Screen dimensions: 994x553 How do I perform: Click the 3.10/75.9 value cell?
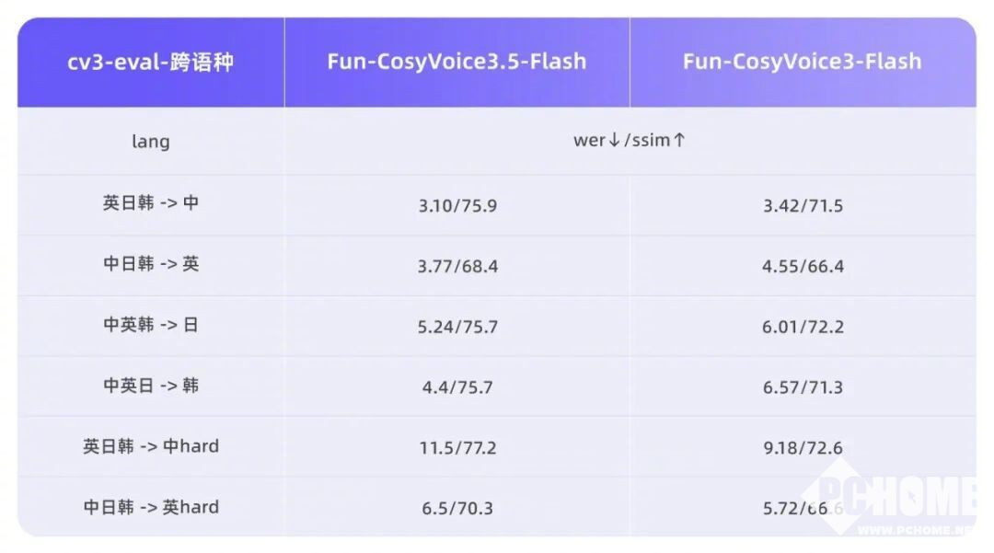click(x=457, y=205)
